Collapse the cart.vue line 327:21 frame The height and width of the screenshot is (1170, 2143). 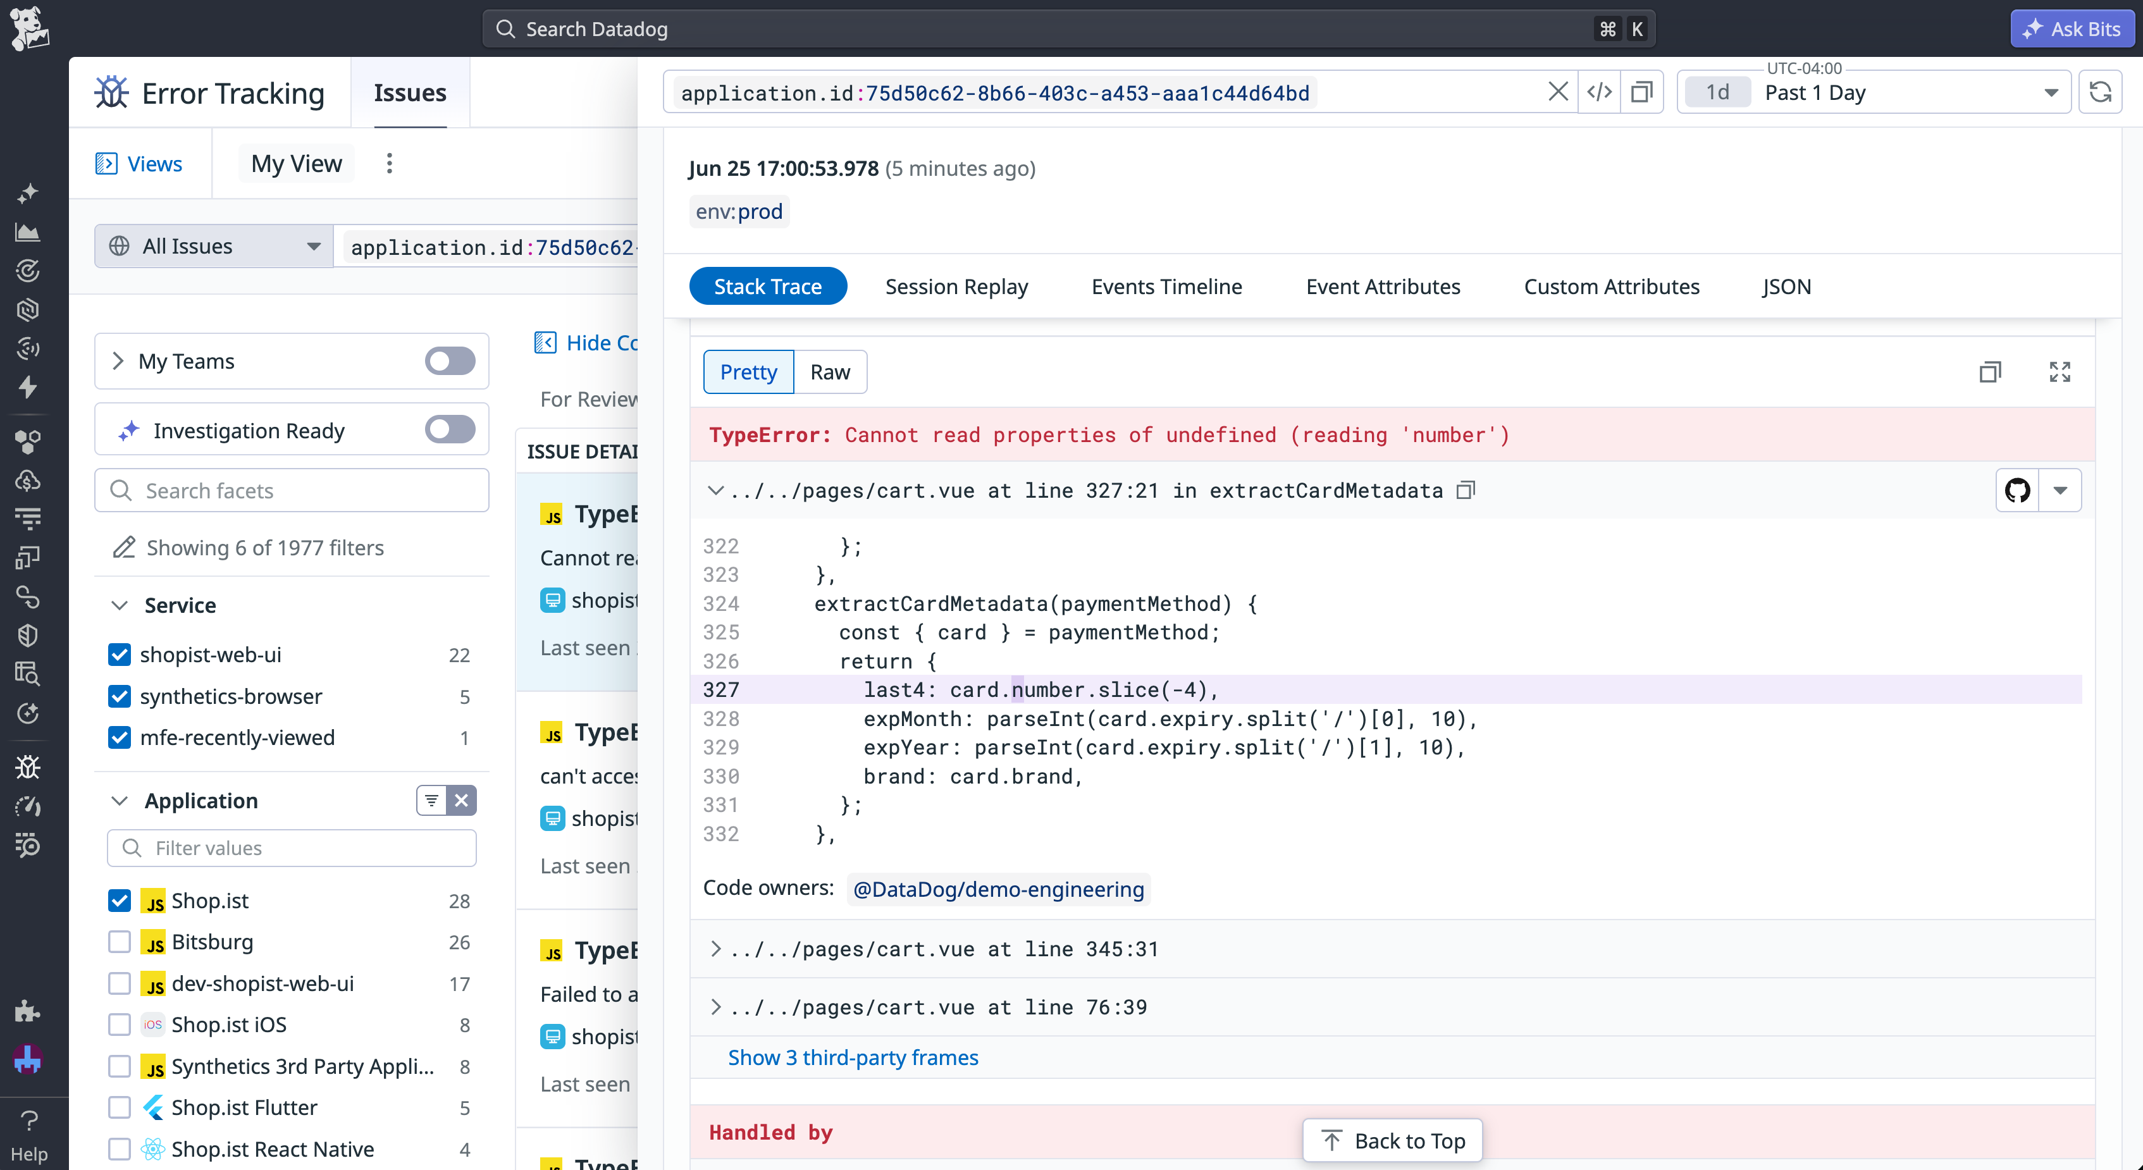click(x=715, y=491)
